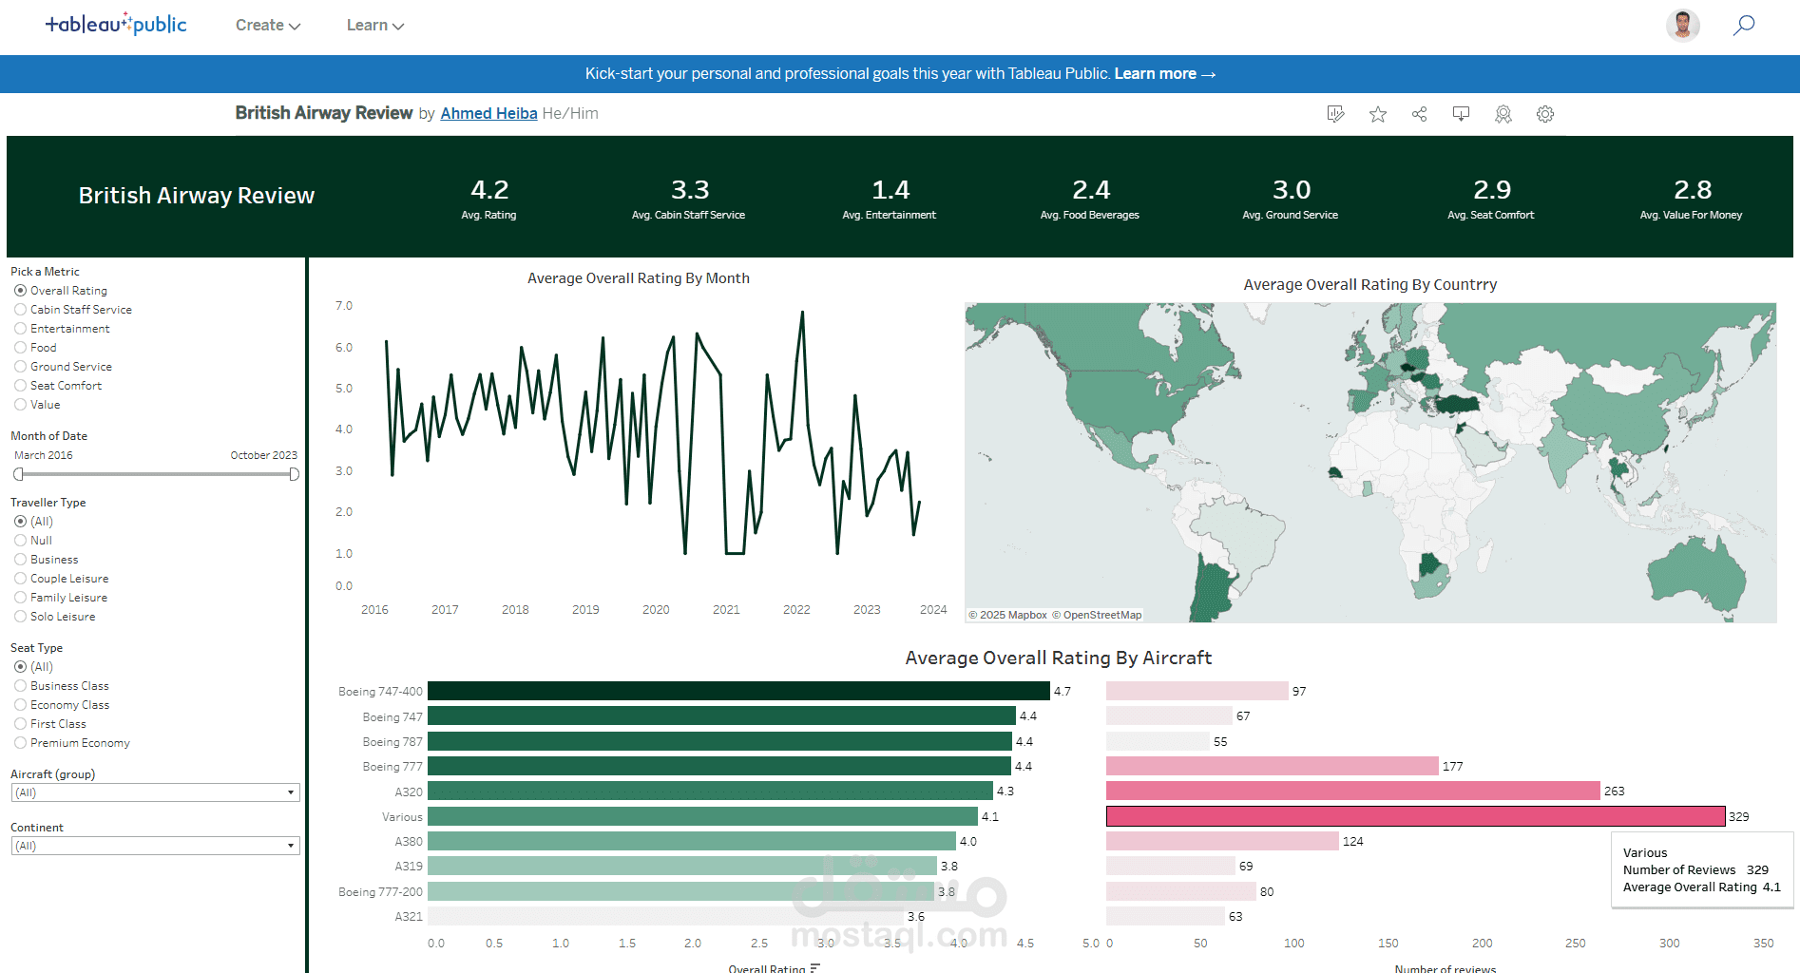1800x973 pixels.
Task: Click the Month of Date slider track
Action: pyautogui.click(x=156, y=474)
